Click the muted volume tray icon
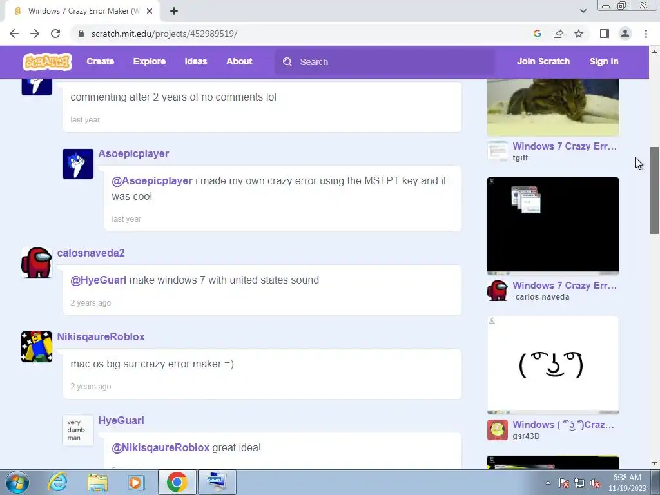This screenshot has height=495, width=660. coord(595,483)
